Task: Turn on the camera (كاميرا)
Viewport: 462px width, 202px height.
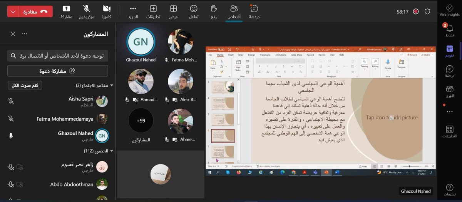Action: [x=107, y=12]
